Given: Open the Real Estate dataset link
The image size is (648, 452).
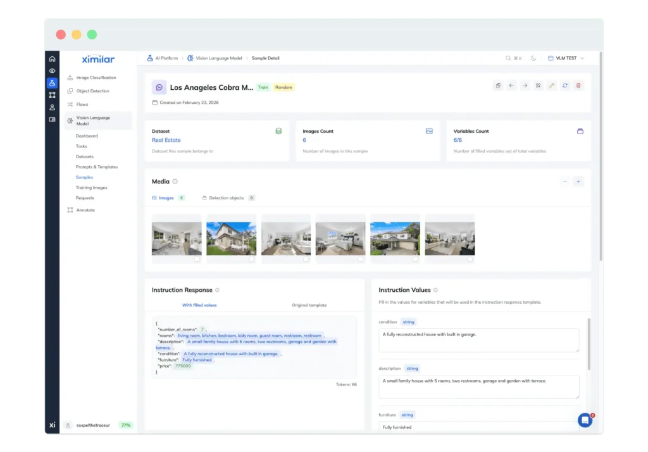Looking at the screenshot, I should (x=166, y=140).
